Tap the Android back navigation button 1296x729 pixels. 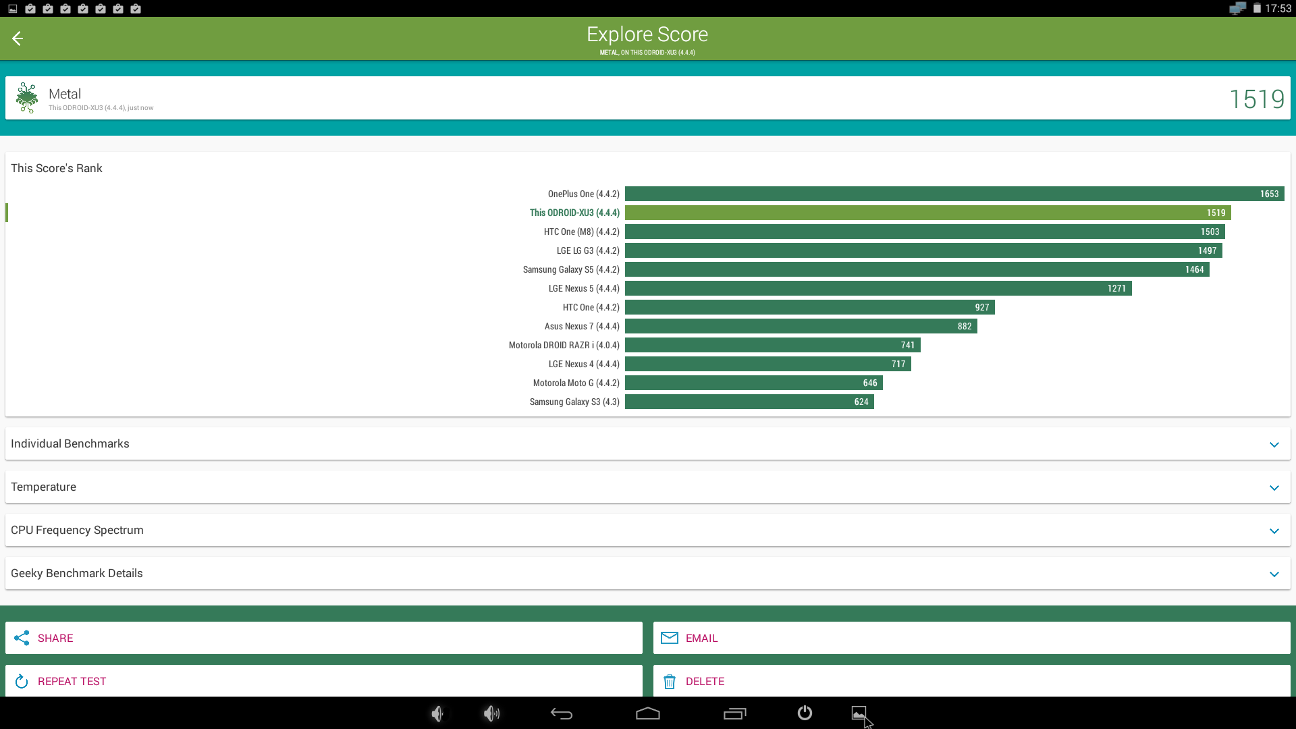tap(562, 713)
